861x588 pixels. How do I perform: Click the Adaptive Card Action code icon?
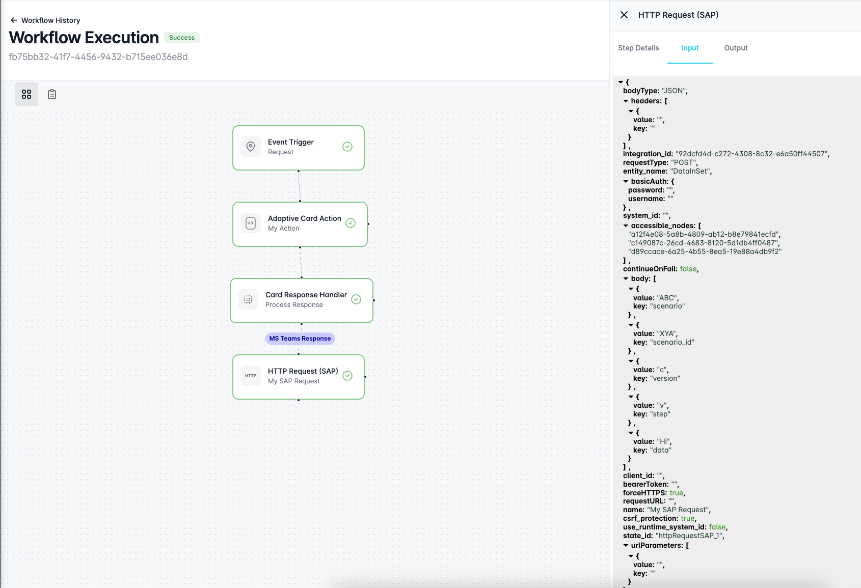(251, 223)
